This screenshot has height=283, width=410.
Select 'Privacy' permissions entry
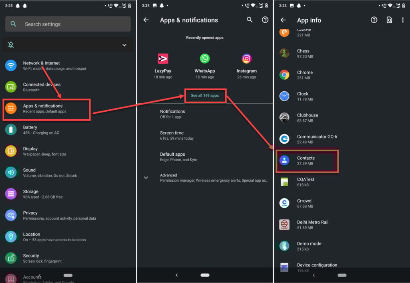59,216
